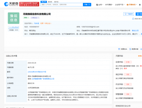Viewport: 142px width, 108px height.
Task: Open the 企业级产品 dropdown menu
Action: (x=120, y=5)
